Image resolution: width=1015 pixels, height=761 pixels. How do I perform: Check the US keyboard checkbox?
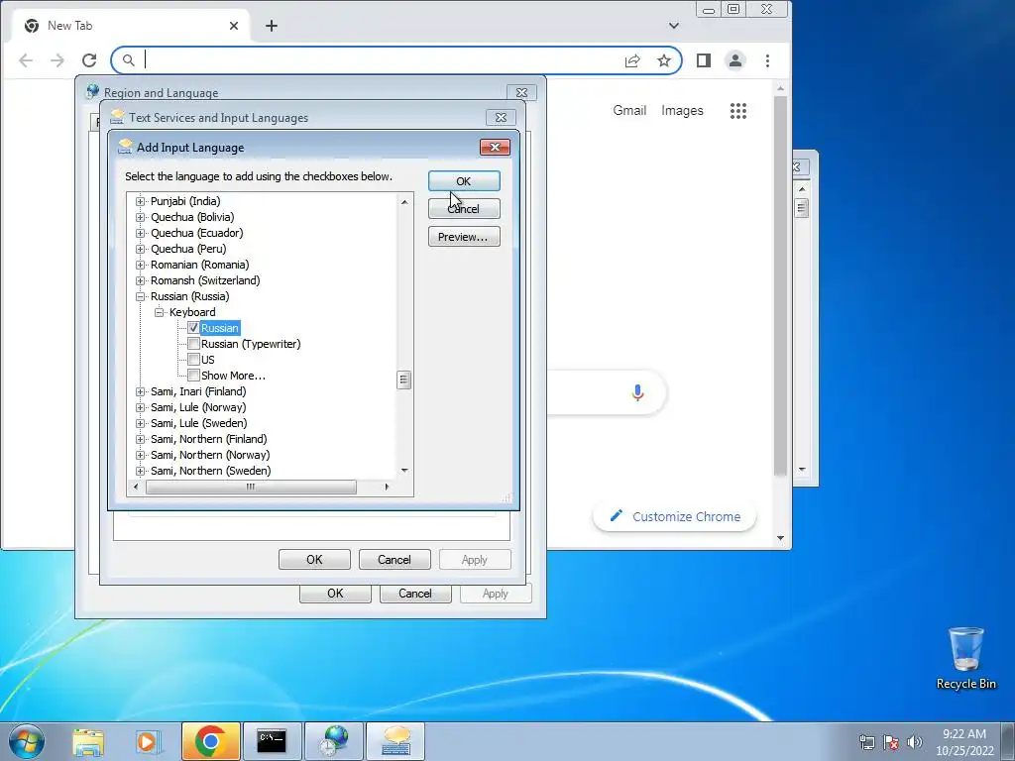pos(193,360)
